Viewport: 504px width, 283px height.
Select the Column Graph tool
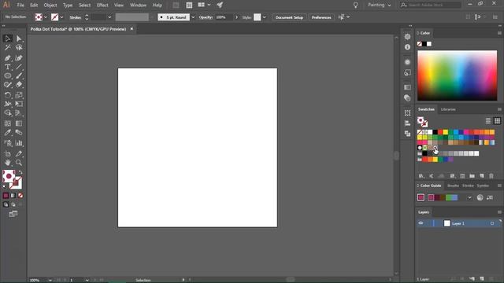(19, 143)
